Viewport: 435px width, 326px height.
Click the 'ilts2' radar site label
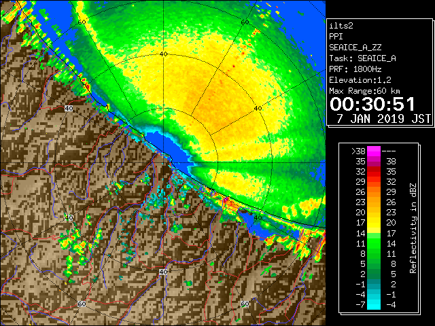pos(341,26)
